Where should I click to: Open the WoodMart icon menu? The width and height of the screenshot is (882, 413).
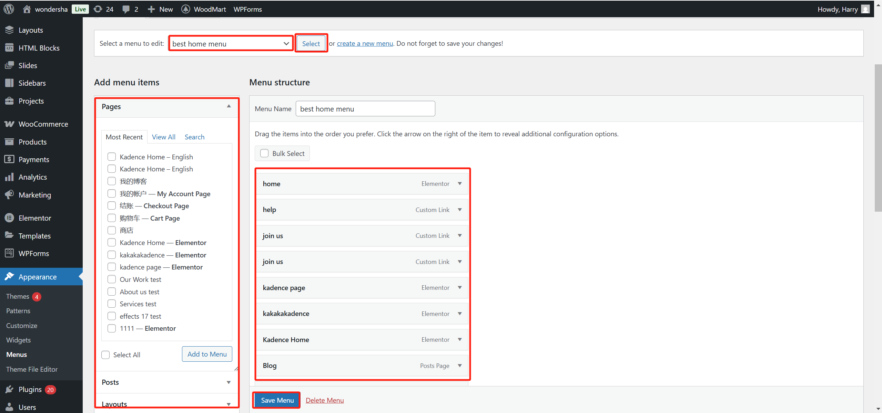[185, 9]
